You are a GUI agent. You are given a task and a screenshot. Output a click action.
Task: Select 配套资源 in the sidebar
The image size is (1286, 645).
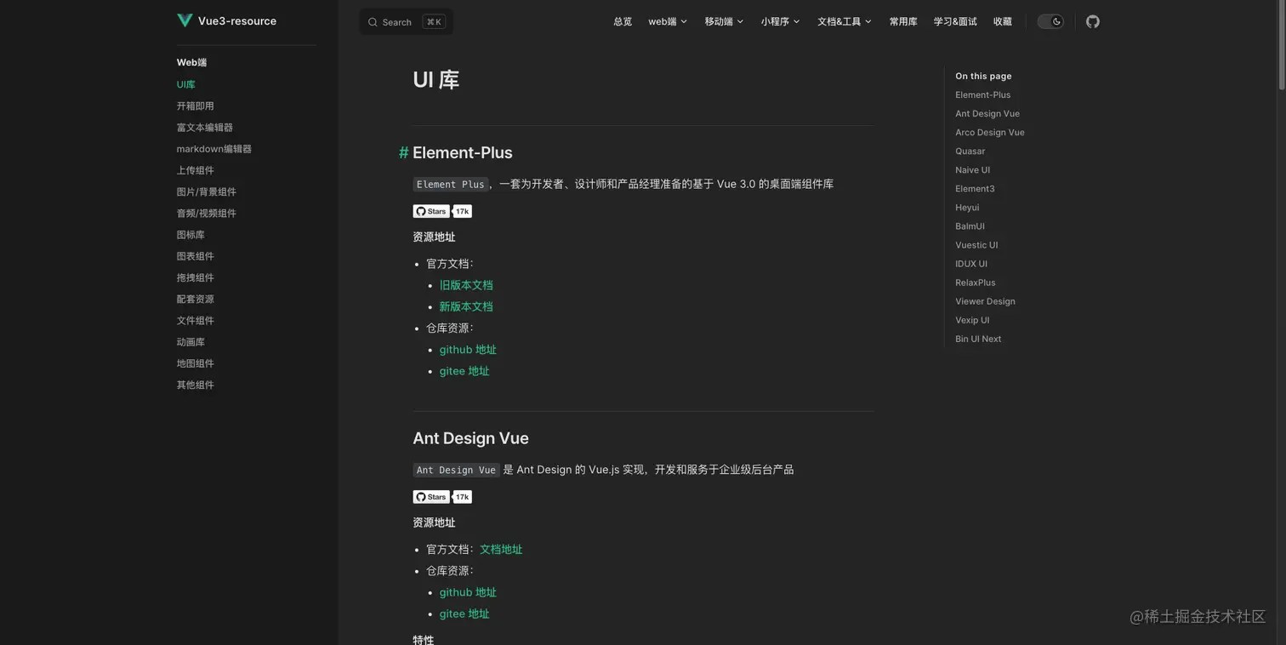(x=196, y=299)
